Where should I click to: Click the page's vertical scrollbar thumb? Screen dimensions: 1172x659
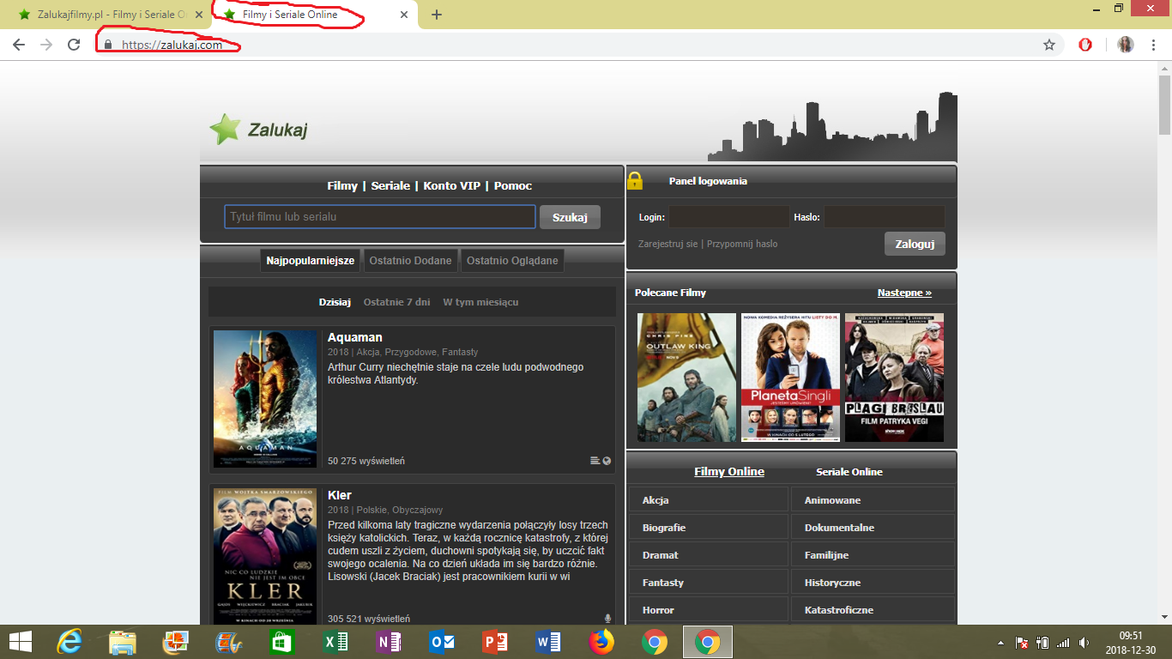pos(1164,105)
